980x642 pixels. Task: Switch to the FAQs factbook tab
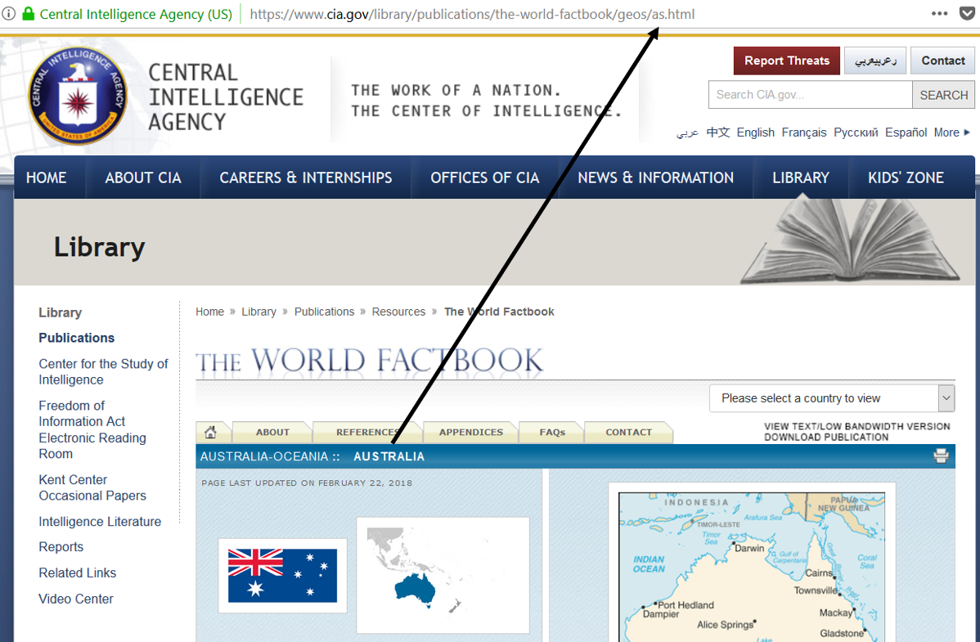point(552,432)
